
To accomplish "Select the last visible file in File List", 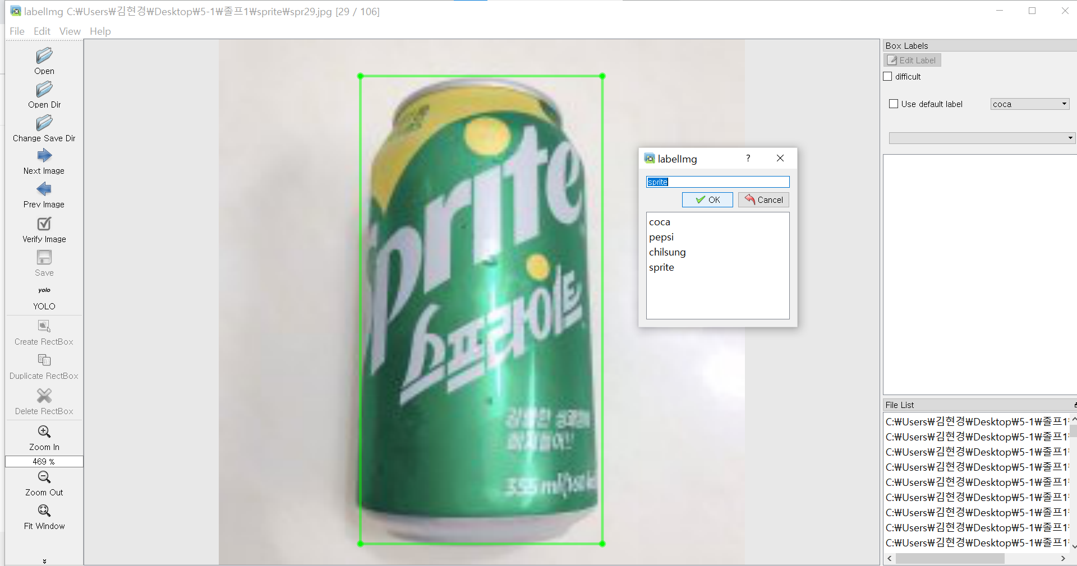I will 976,542.
